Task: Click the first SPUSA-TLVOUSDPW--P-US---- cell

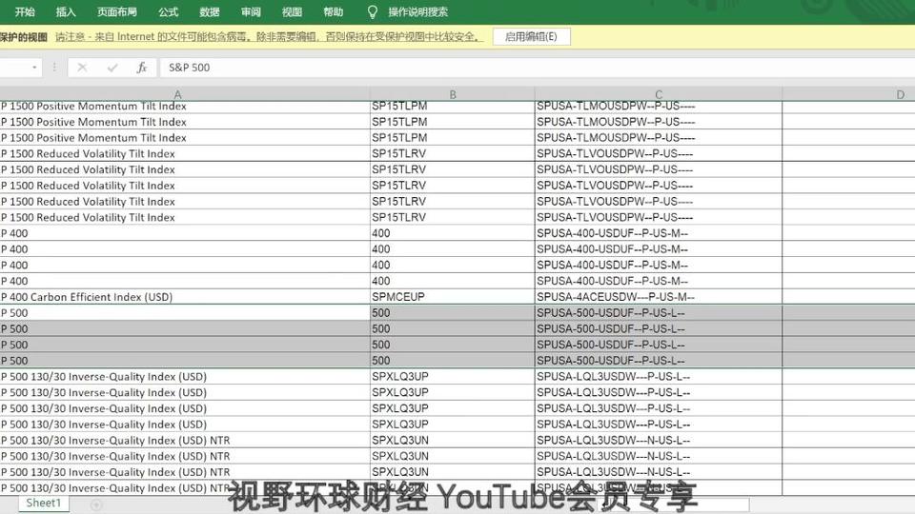Action: [x=659, y=154]
